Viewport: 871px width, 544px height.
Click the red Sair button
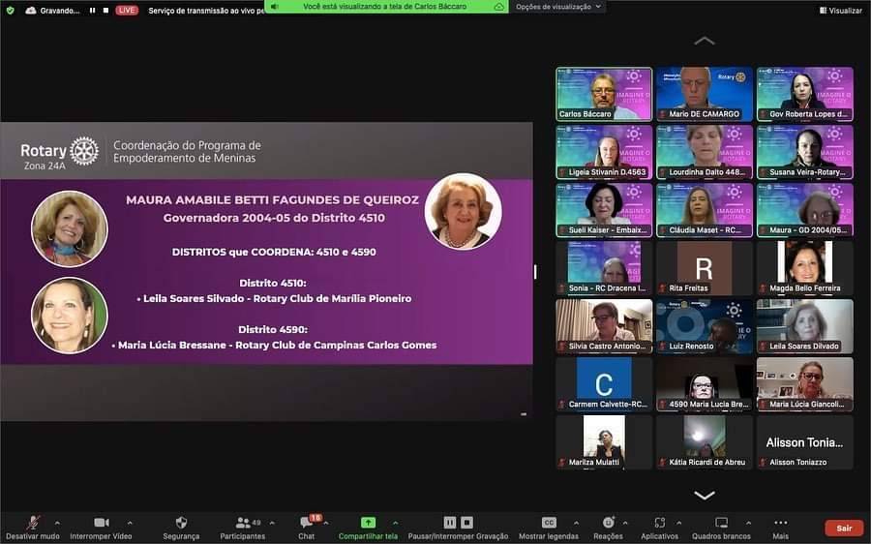844,528
